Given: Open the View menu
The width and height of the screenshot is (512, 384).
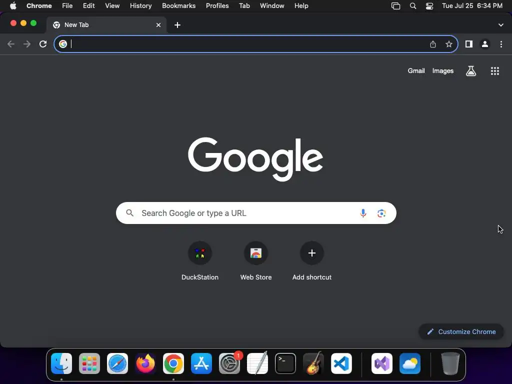Looking at the screenshot, I should coord(112,6).
